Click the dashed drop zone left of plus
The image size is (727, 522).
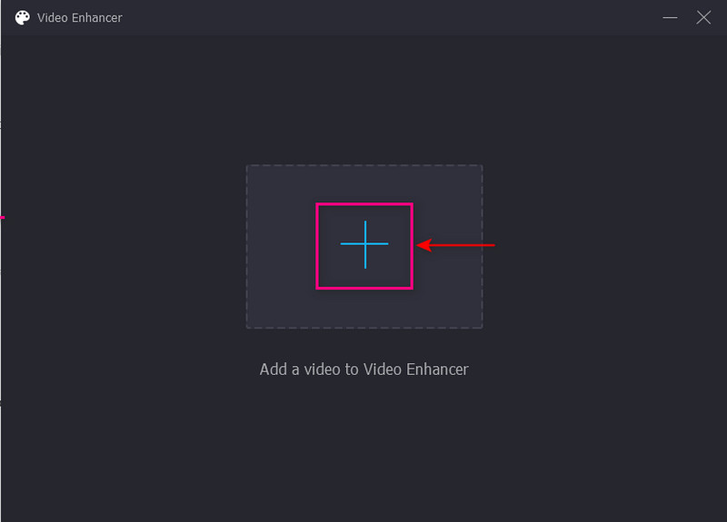point(281,246)
